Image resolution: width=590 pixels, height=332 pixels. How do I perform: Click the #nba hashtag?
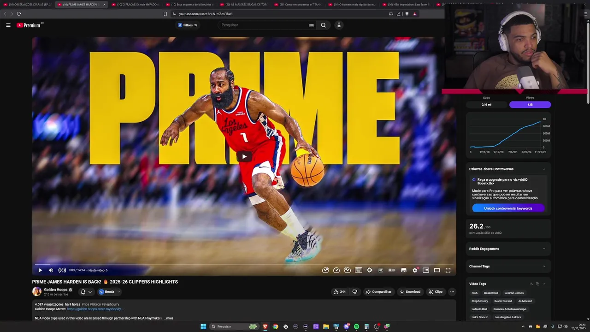[85, 304]
